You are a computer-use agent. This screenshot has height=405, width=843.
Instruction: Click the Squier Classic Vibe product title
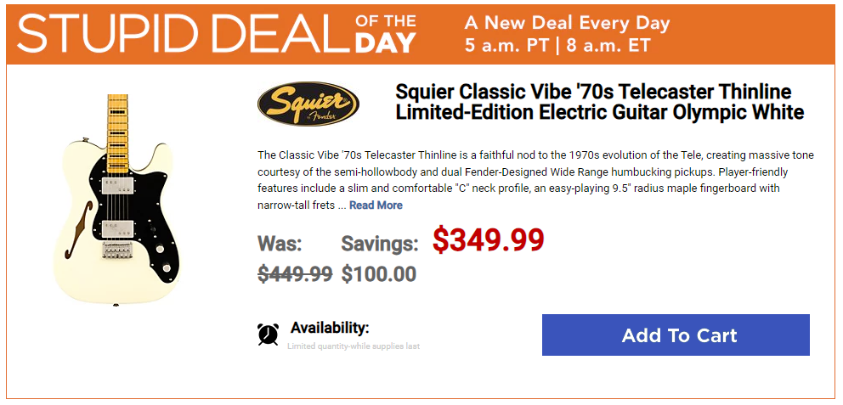[599, 102]
